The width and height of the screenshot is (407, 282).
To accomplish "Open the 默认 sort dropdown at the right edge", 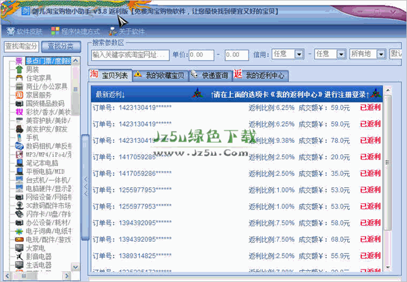I will (x=396, y=54).
